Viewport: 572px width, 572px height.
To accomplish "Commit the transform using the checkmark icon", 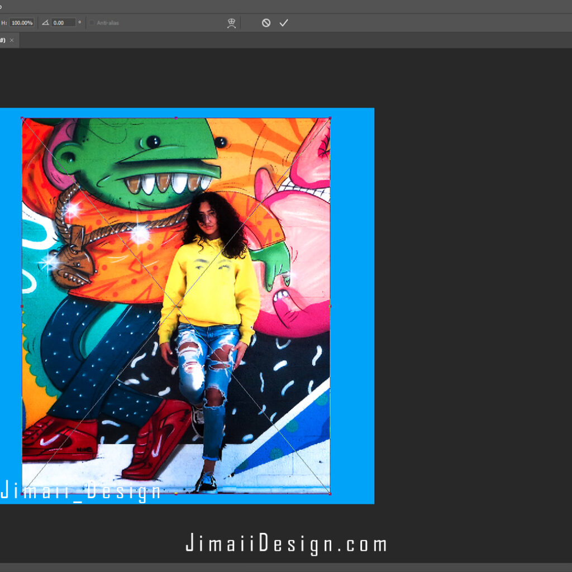I will click(284, 23).
